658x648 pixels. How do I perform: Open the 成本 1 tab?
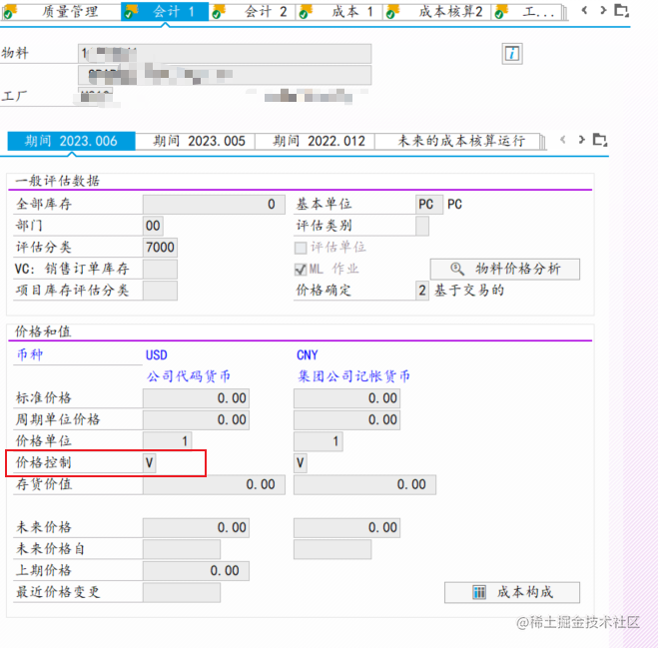coord(339,11)
